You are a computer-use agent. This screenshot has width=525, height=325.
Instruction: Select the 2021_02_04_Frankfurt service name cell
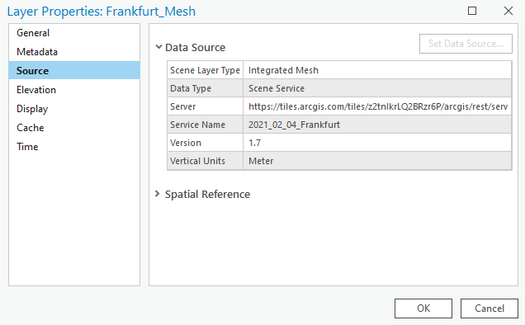(377, 125)
